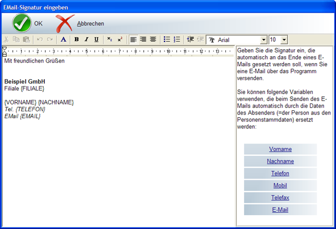Increase the paragraph indent
Screen dimensions: 336x229
190,40
